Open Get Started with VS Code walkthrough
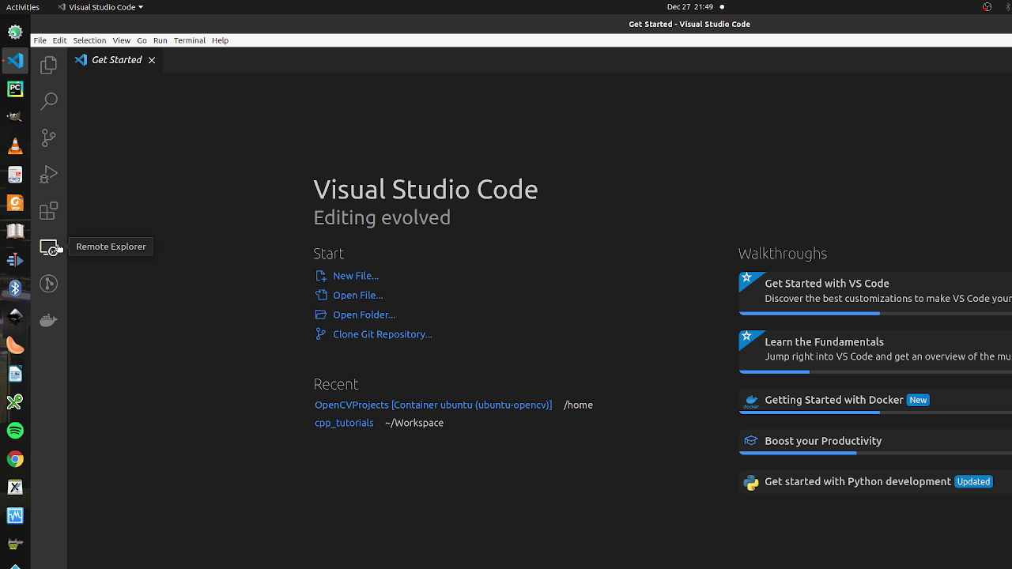This screenshot has height=569, width=1012. point(826,283)
